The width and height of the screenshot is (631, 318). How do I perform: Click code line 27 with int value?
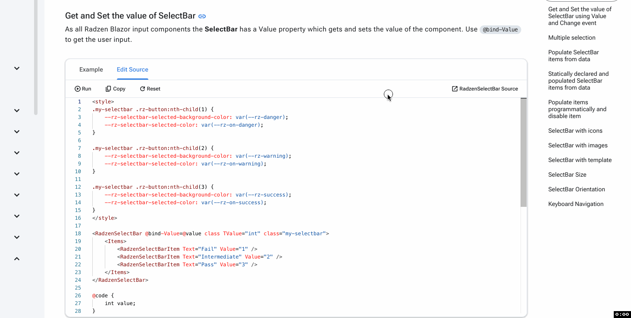[x=120, y=303]
